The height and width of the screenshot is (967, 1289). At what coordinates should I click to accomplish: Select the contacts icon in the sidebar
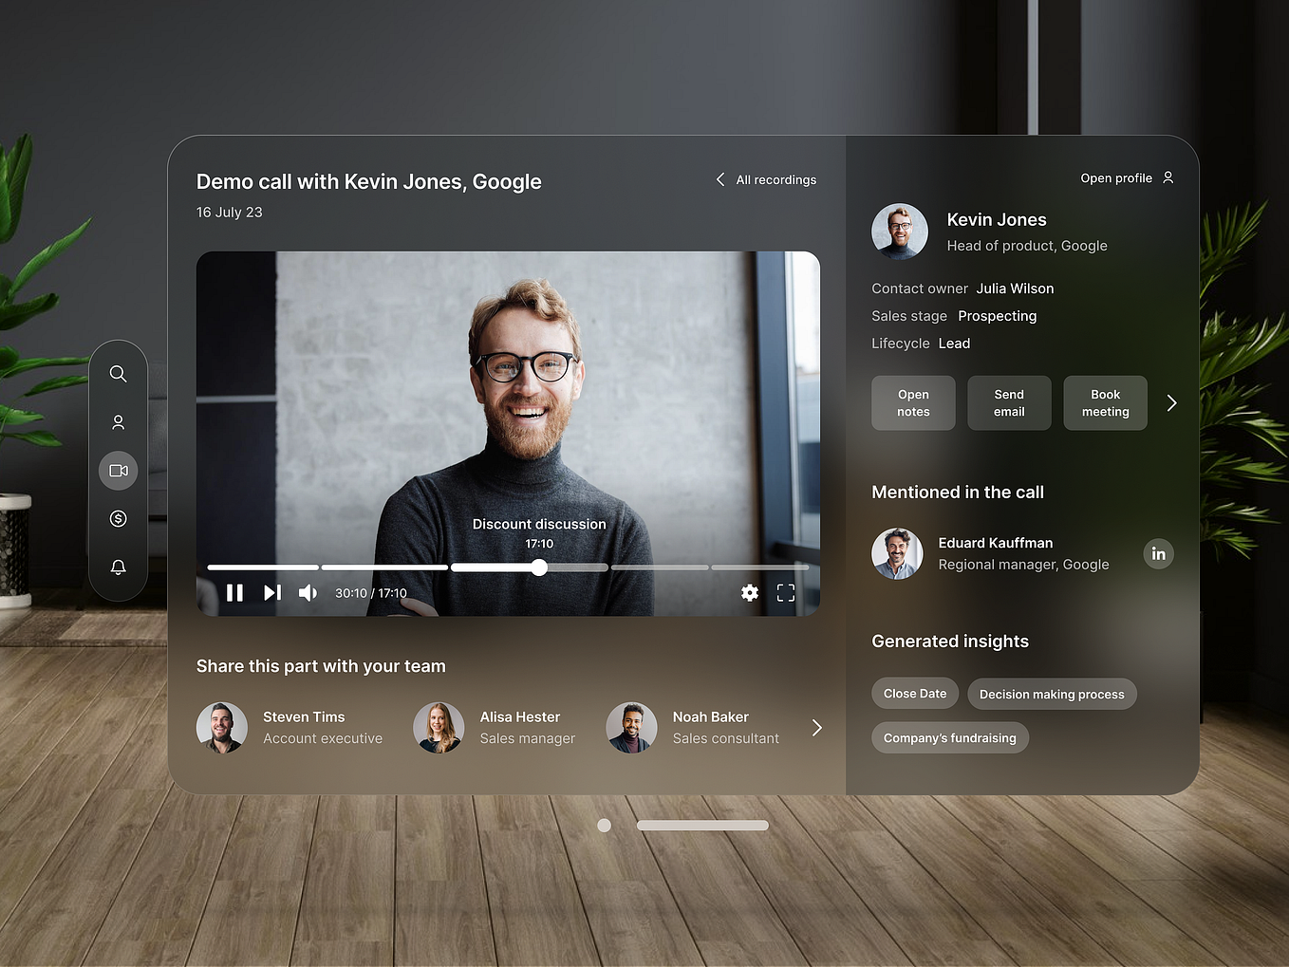[118, 422]
